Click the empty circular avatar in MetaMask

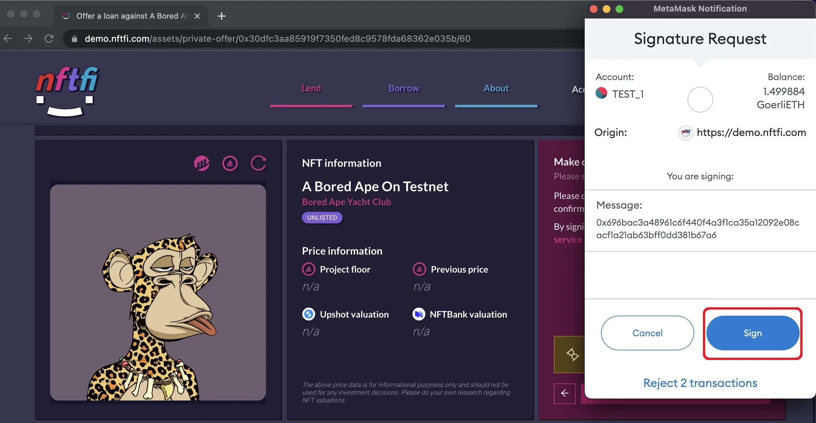pyautogui.click(x=700, y=100)
